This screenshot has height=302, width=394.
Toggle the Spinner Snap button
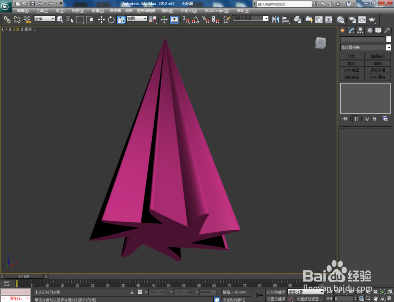(x=216, y=19)
